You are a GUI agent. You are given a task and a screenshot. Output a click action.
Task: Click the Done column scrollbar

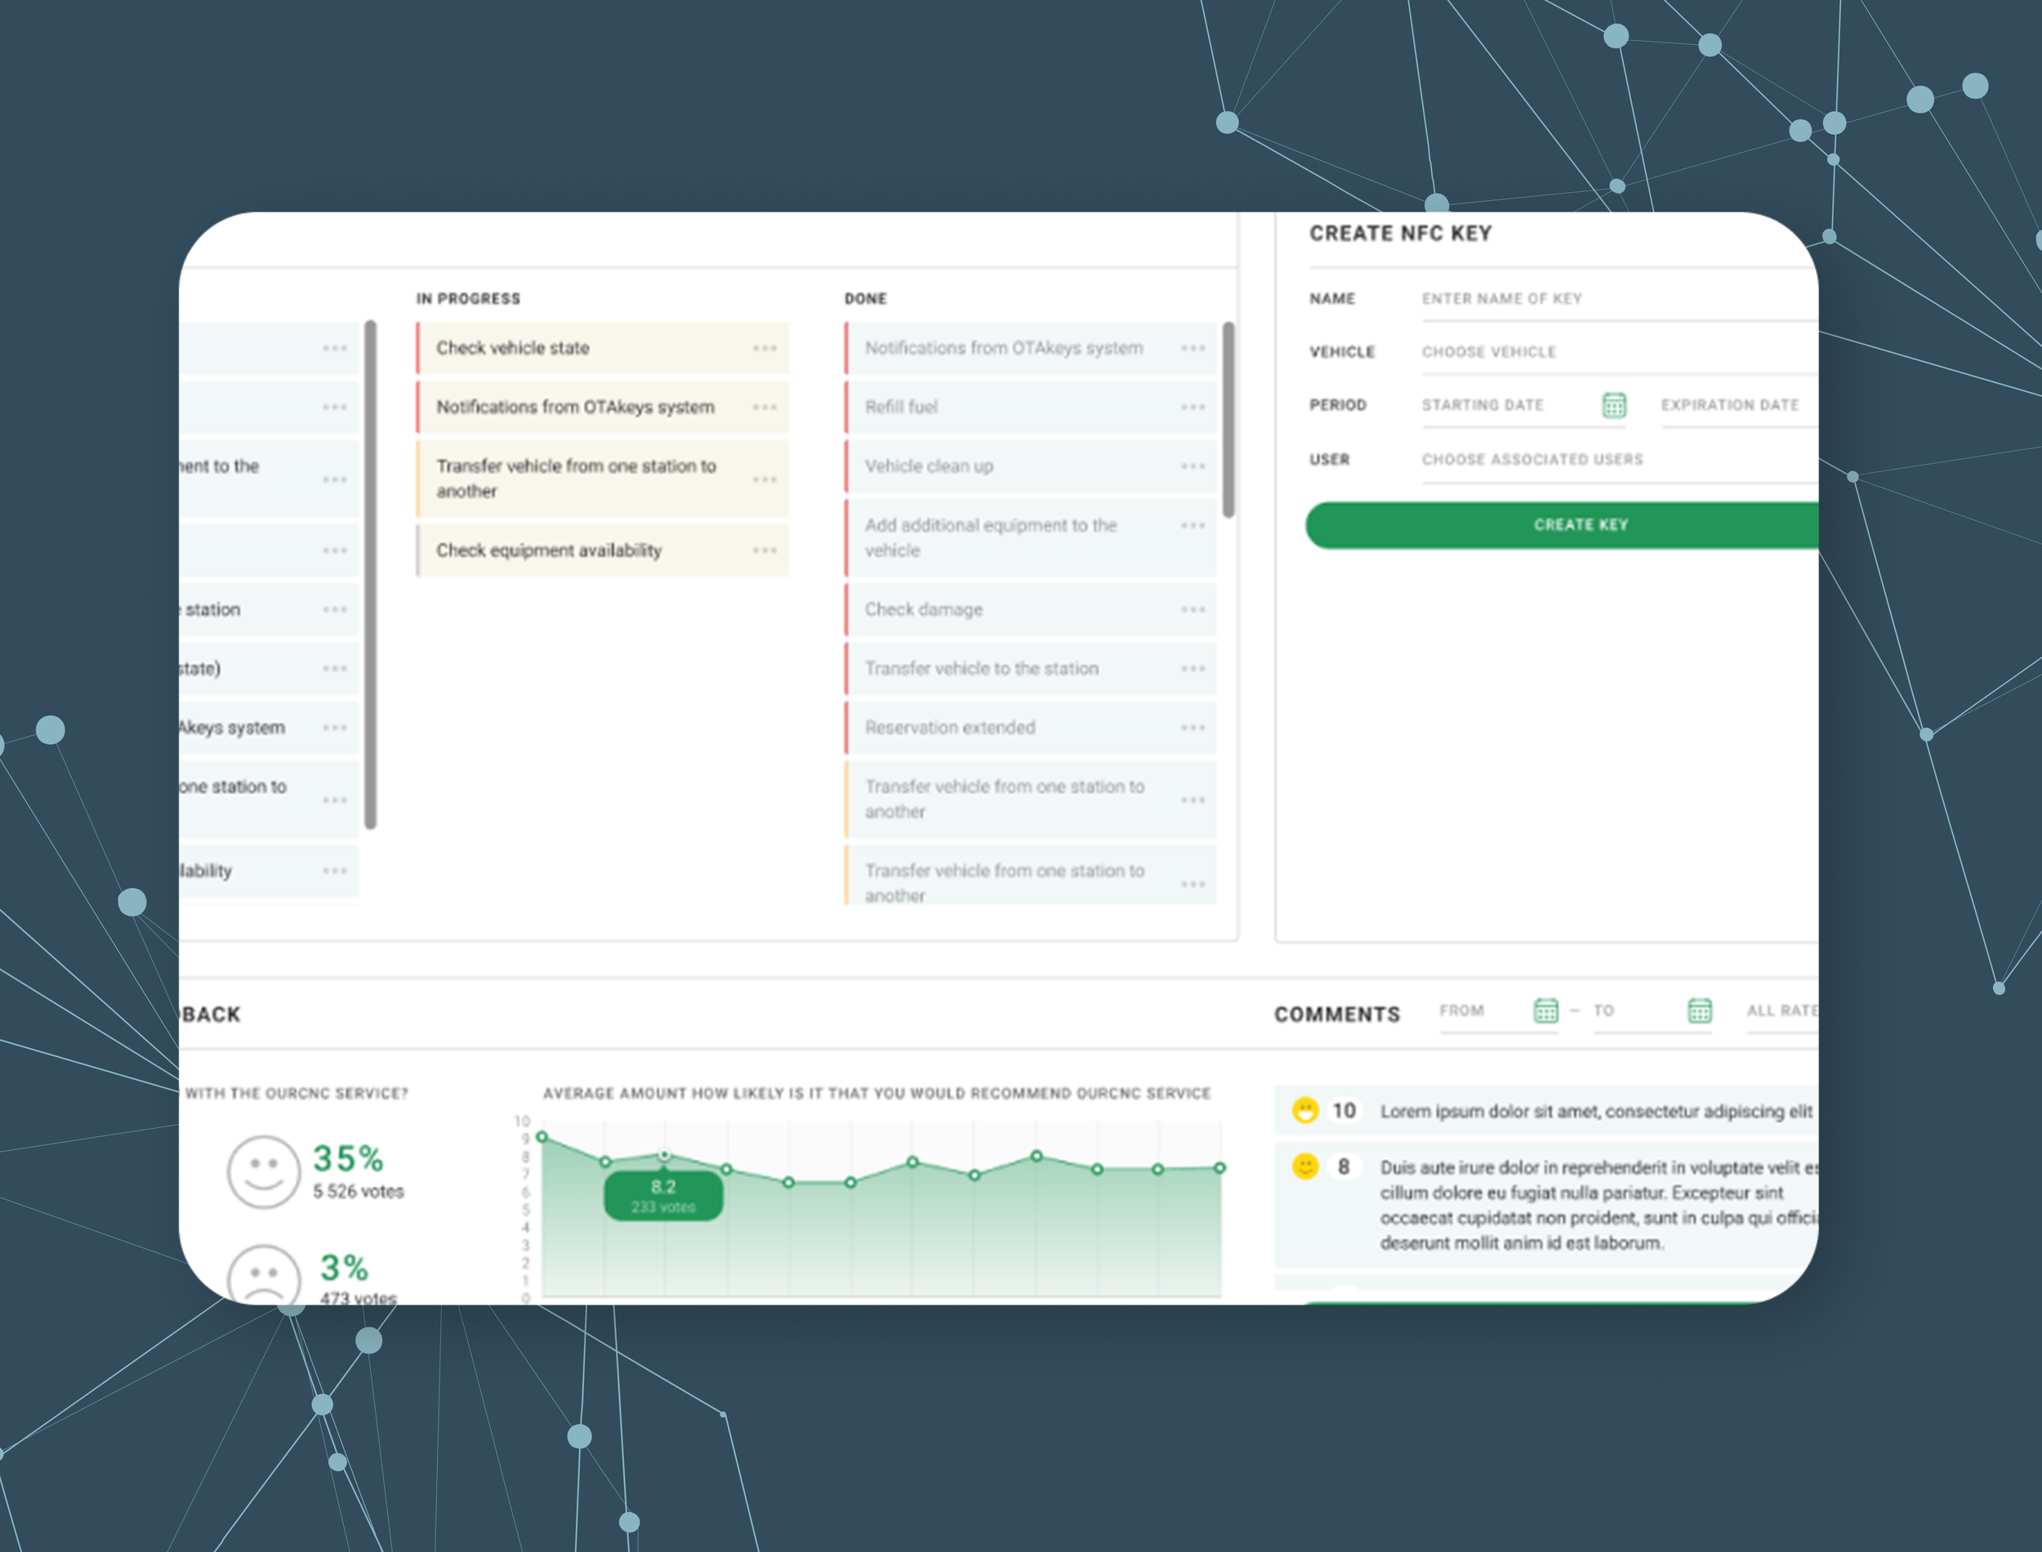(x=1228, y=419)
